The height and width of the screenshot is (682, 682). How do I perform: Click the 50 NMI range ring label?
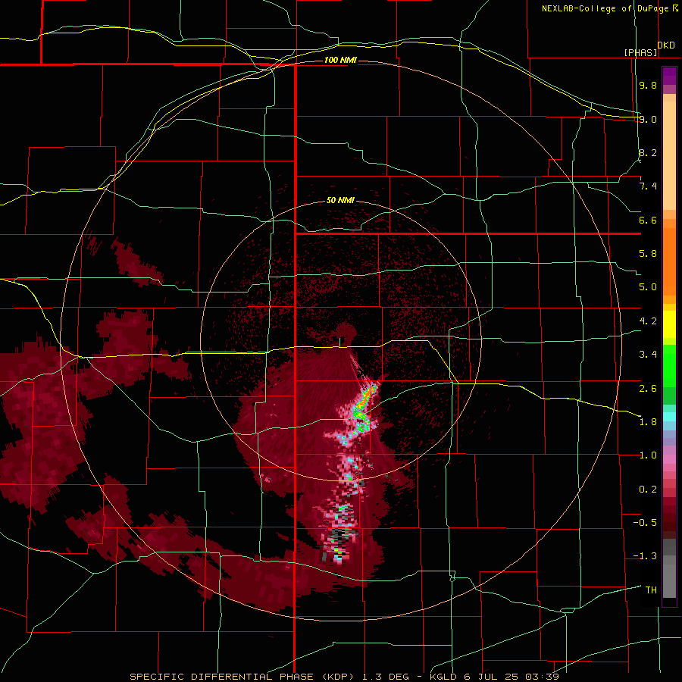click(x=340, y=200)
